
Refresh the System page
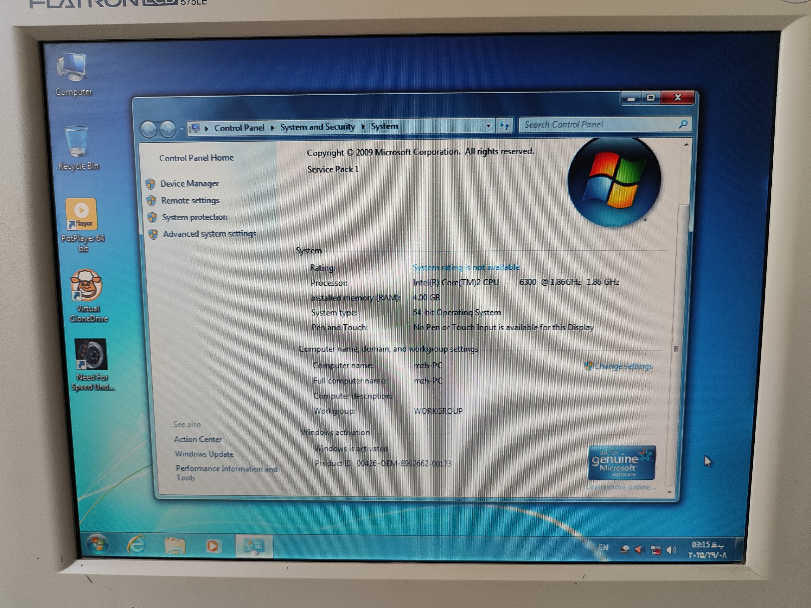(504, 126)
